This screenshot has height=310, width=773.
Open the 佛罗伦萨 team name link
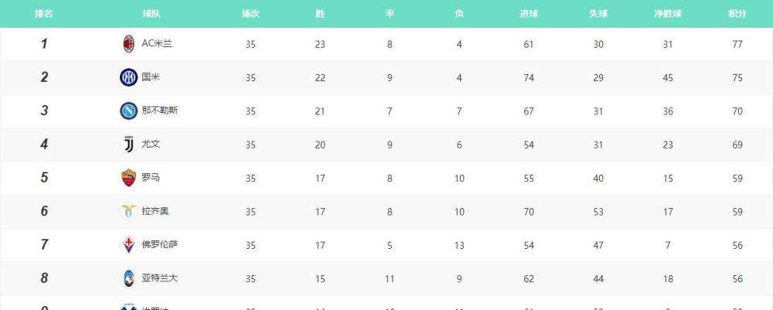(x=160, y=244)
